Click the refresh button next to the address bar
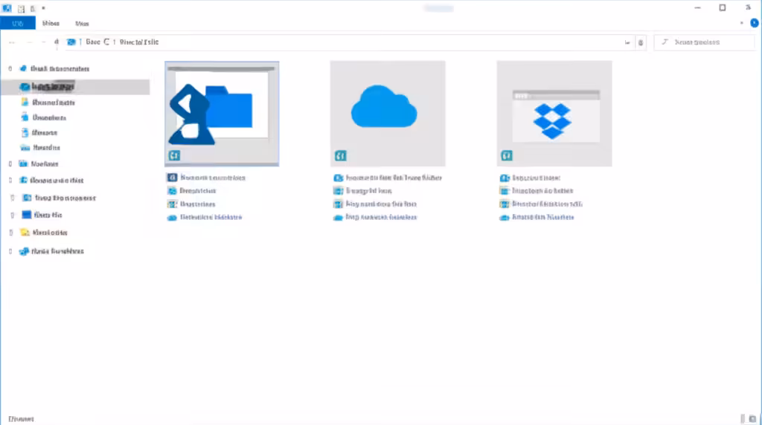The height and width of the screenshot is (425, 762). point(641,42)
